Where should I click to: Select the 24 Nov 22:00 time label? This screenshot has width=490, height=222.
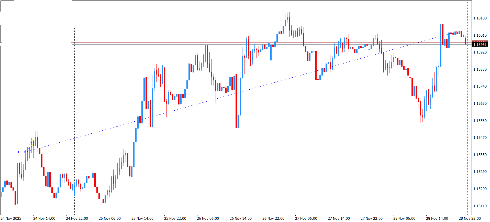point(77,218)
